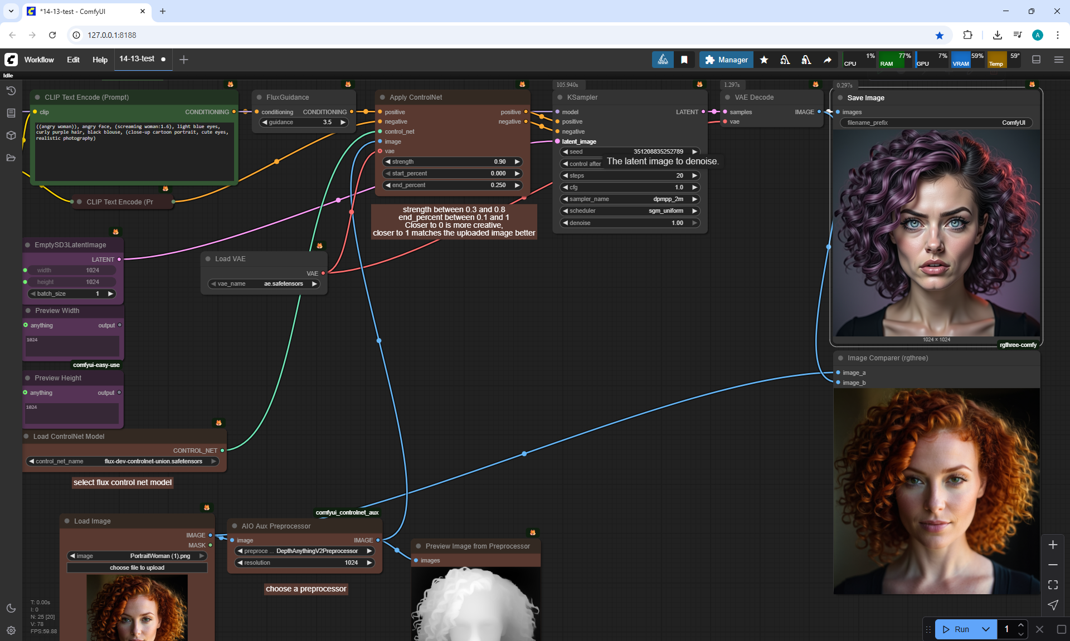The width and height of the screenshot is (1070, 641).
Task: Toggle dark theme moon icon
Action: click(x=11, y=608)
